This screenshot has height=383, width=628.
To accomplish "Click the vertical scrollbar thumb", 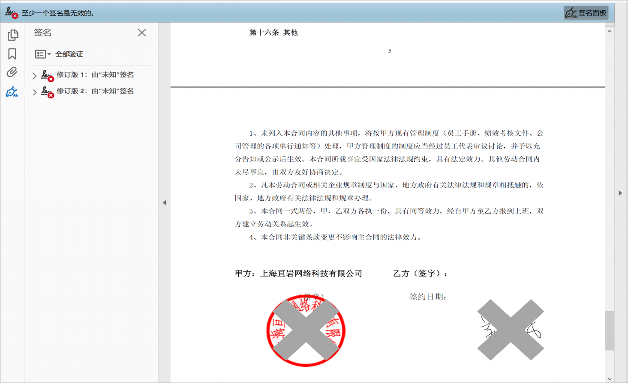I will click(610, 331).
